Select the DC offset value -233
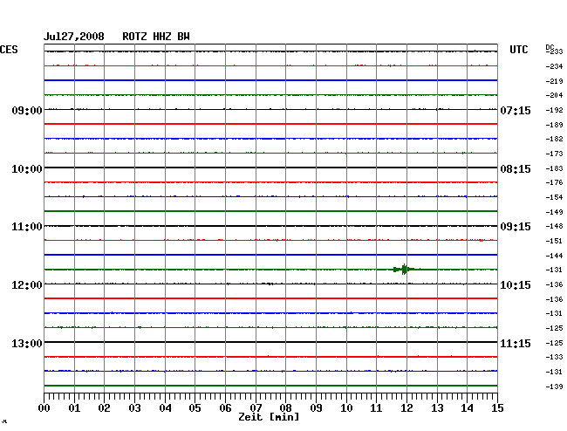Viewport: 567px width, 431px height. pyautogui.click(x=554, y=51)
